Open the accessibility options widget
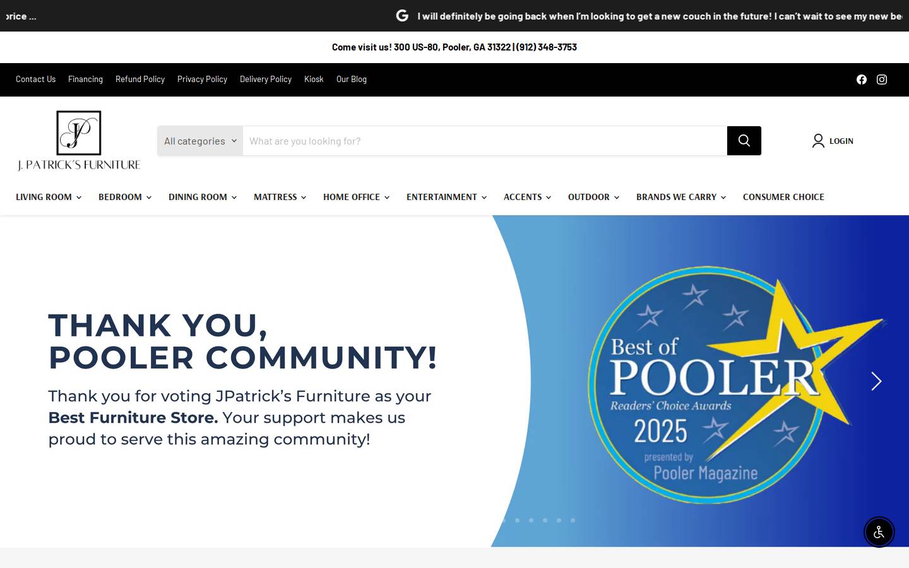This screenshot has width=909, height=568. click(x=879, y=532)
